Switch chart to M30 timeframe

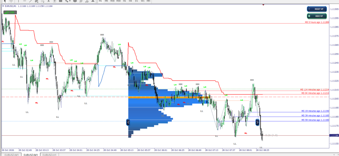coord(118,1)
